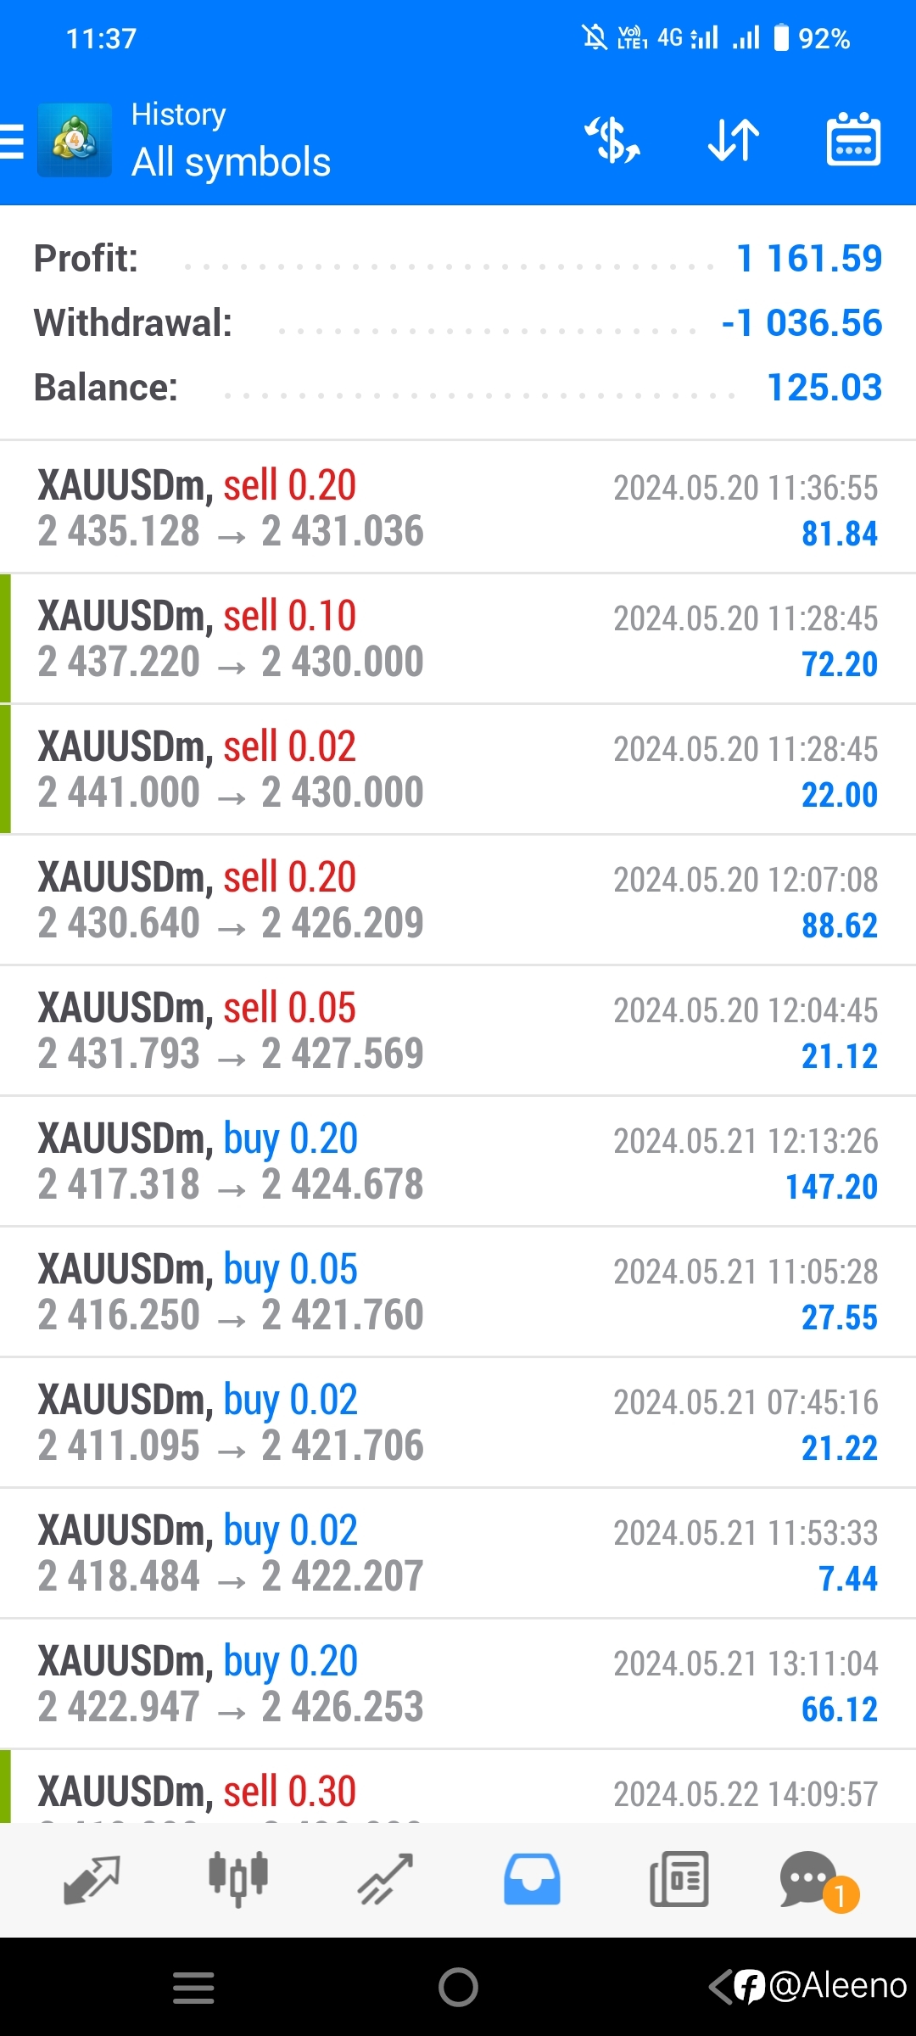Tap the price 2 417.318 → 2 424.678
Screen dimensions: 916x2036
click(x=230, y=1184)
